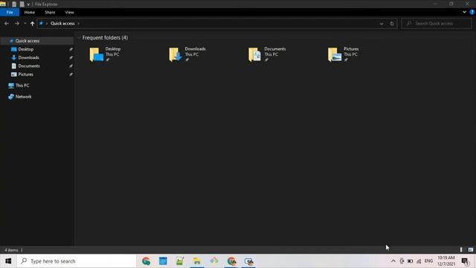Select the Pictures folder icon in Frequent folders
This screenshot has width=476, height=268.
[335, 54]
